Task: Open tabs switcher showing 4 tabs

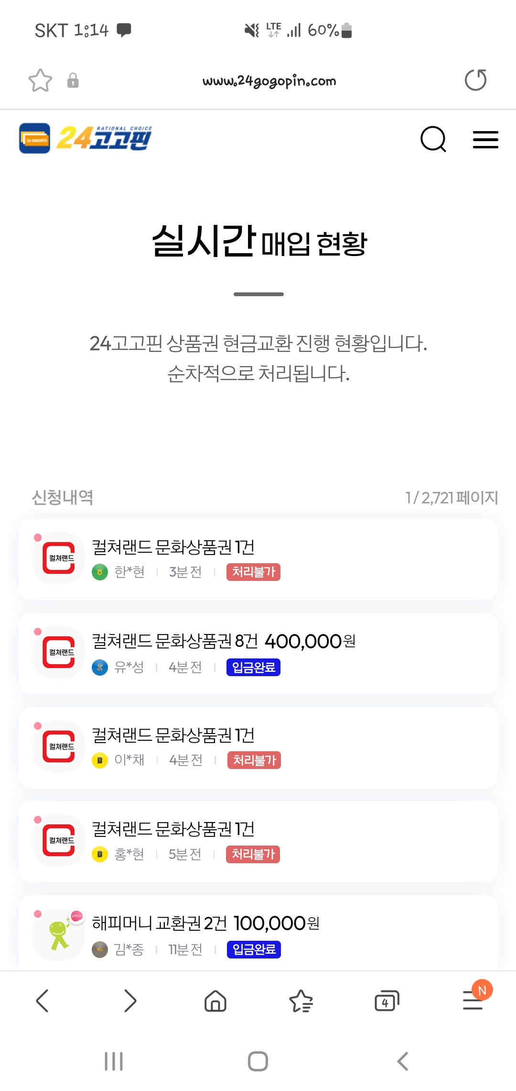Action: coord(387,1001)
